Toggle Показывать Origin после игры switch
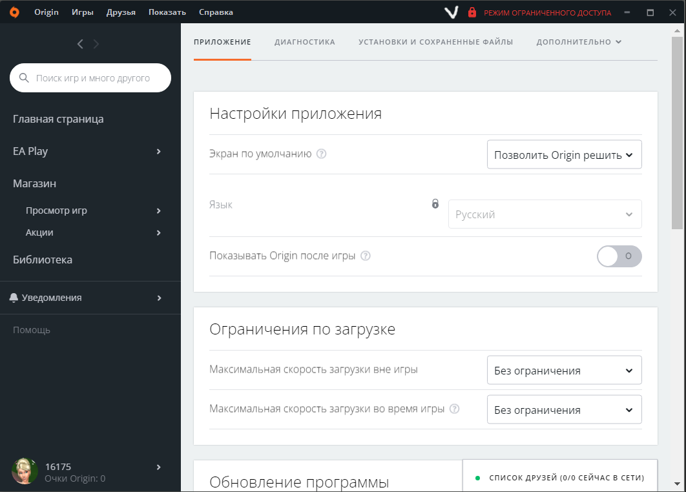The image size is (686, 492). click(x=619, y=256)
